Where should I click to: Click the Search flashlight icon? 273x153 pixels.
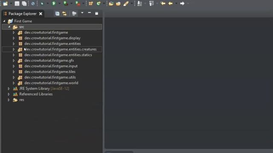(126, 3)
